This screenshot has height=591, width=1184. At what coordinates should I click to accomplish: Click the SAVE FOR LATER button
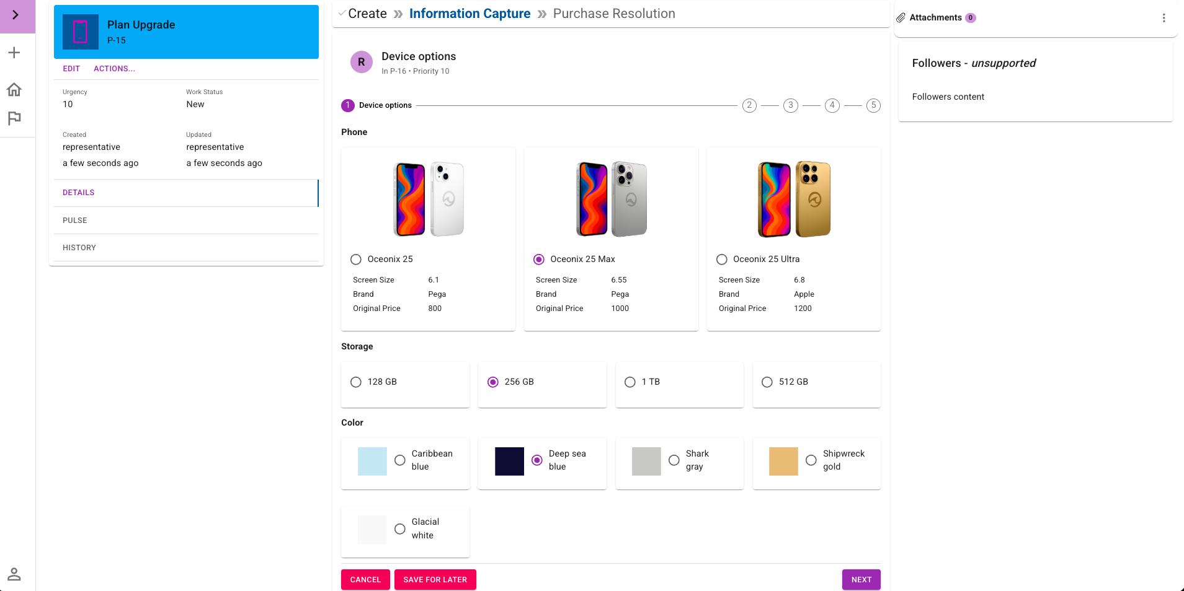435,580
